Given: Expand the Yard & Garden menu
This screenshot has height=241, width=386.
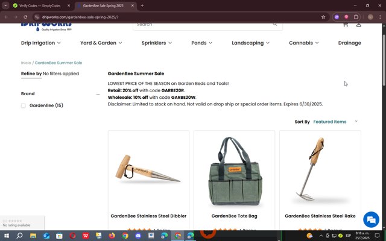Looking at the screenshot, I should point(101,43).
